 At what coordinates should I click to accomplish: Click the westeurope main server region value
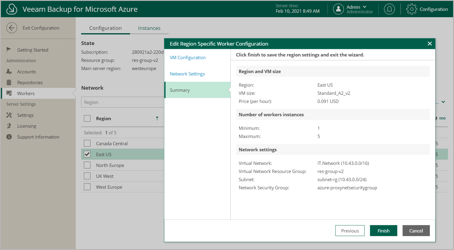[144, 68]
